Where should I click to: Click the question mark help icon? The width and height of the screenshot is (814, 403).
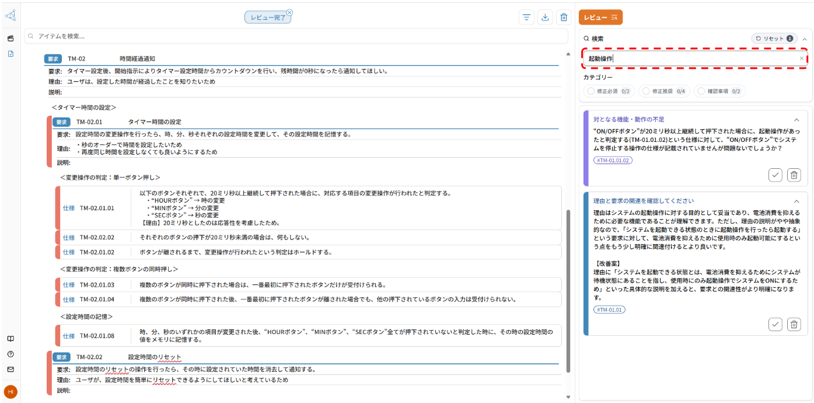[x=11, y=354]
